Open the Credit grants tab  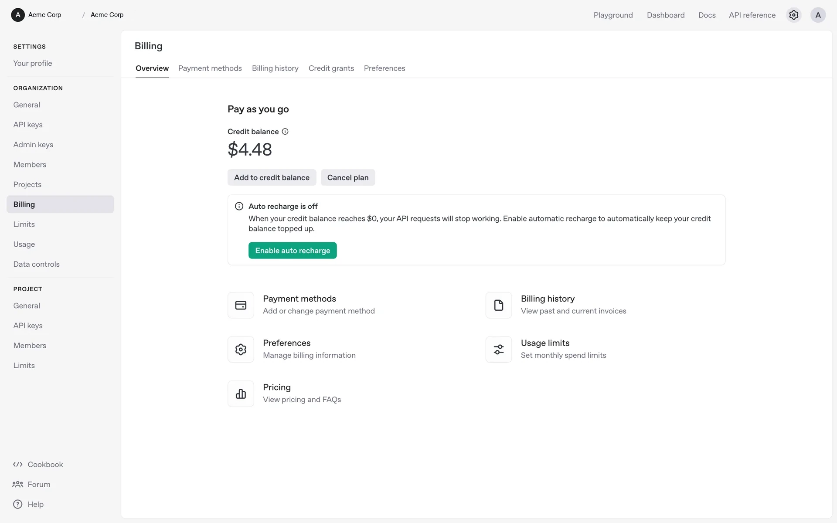click(331, 68)
